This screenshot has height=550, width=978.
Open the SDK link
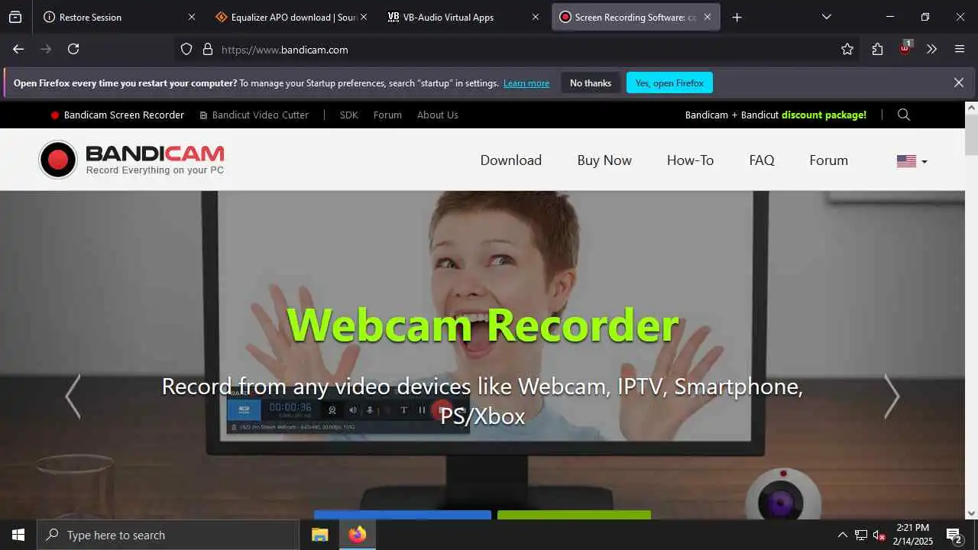tap(348, 115)
